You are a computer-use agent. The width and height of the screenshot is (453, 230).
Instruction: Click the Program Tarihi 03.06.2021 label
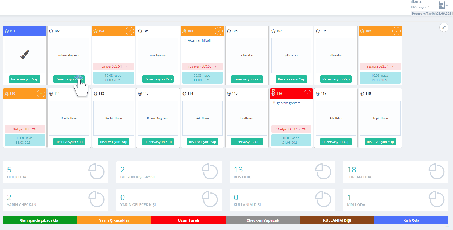pyautogui.click(x=432, y=14)
